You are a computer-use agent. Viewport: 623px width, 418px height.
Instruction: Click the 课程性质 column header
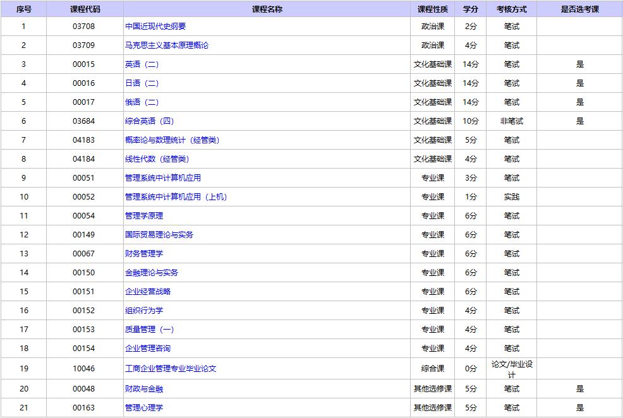(x=433, y=9)
